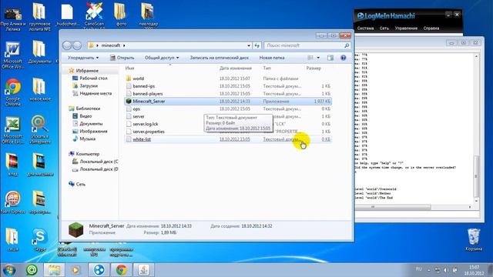Screen dimensions: 493x277
Task: Create a Новая папка
Action: [x=272, y=58]
